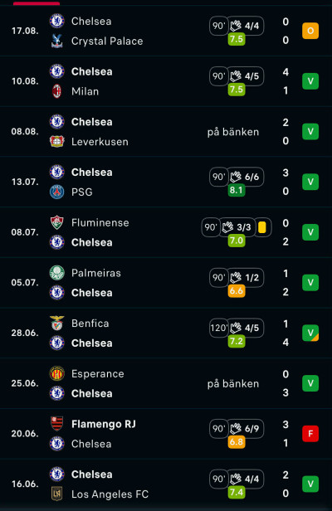Click the PSG club crest
This screenshot has height=511, width=332.
[x=56, y=192]
